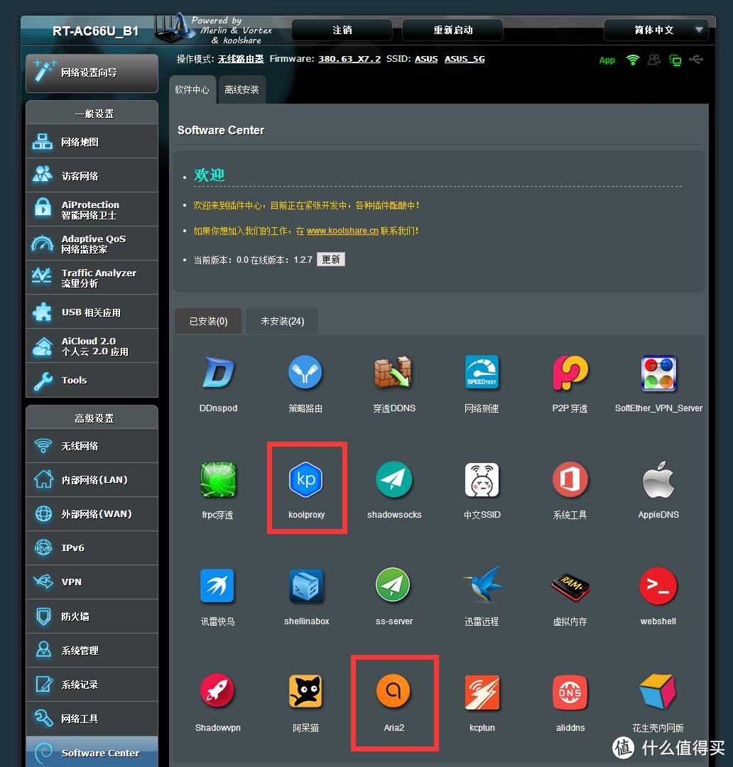
Task: Select the SoftEther_VPN_Server plugin icon
Action: click(658, 374)
